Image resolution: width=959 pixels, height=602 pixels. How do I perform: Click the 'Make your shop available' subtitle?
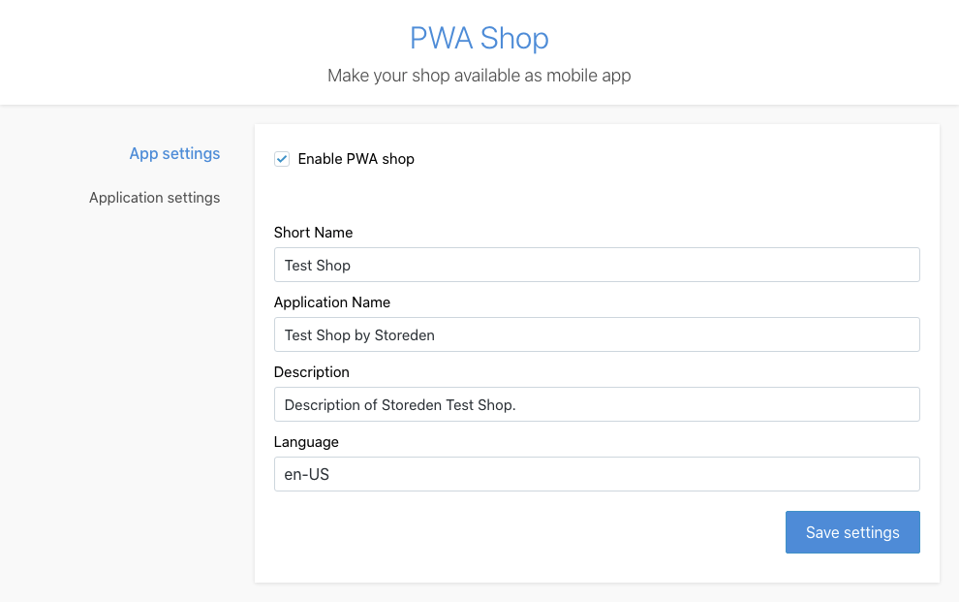(479, 76)
